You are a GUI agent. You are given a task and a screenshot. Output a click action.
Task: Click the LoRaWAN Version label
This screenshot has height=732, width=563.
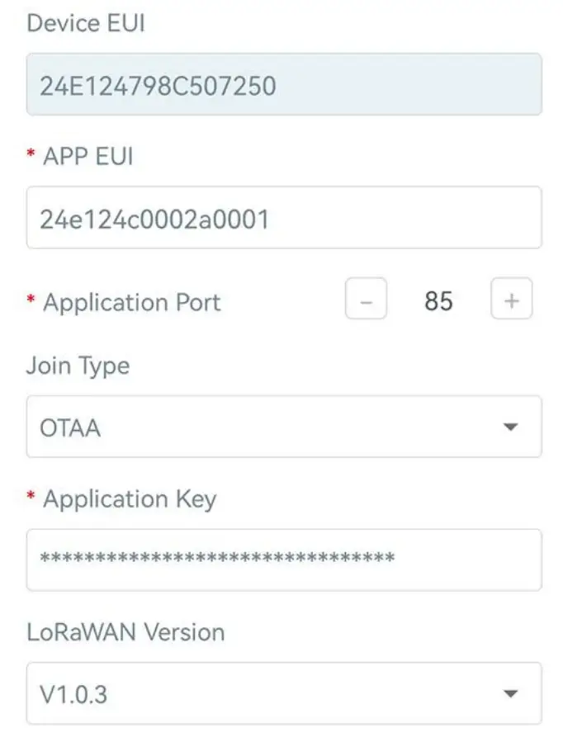coord(124,632)
